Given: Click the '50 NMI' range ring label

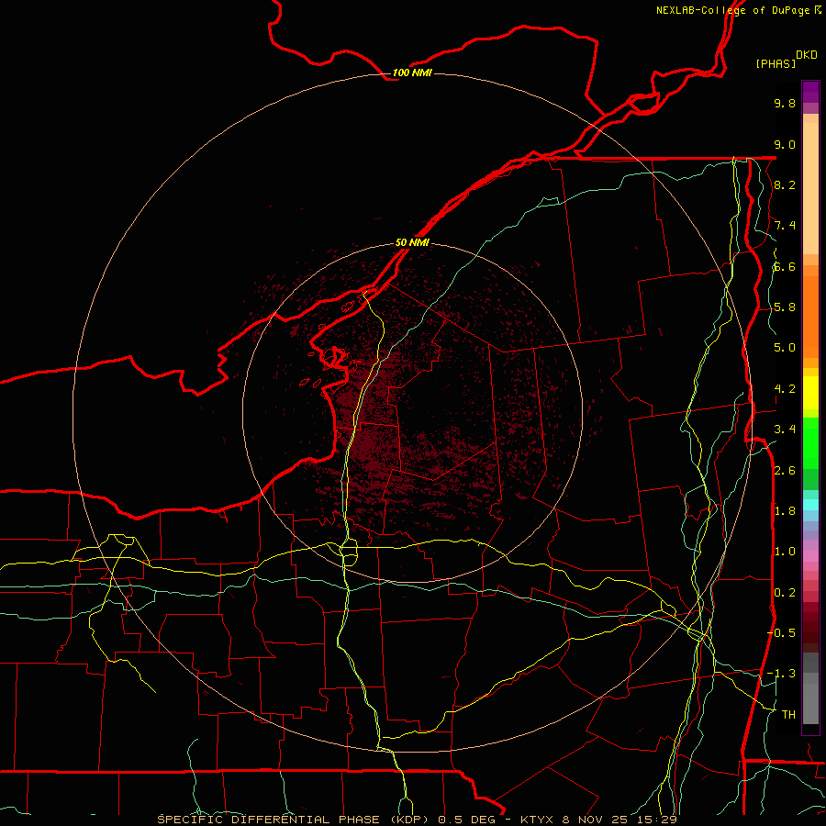Looking at the screenshot, I should pyautogui.click(x=412, y=242).
